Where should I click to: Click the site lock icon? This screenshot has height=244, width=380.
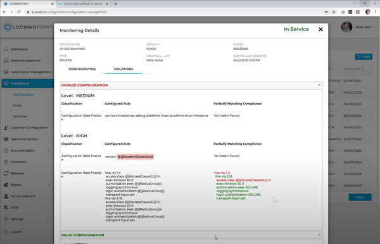[28, 12]
